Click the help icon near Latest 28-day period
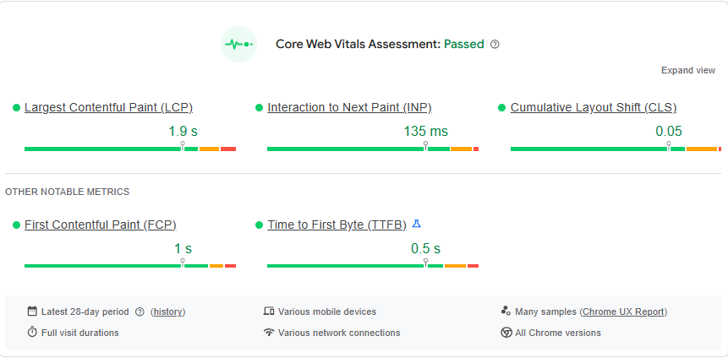This screenshot has height=363, width=728. click(140, 312)
